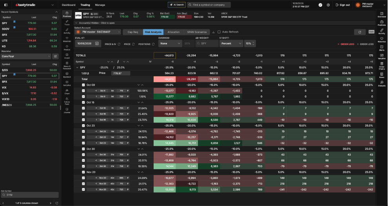Open the Trade panel icon
This screenshot has height=206, width=388.
67,23
